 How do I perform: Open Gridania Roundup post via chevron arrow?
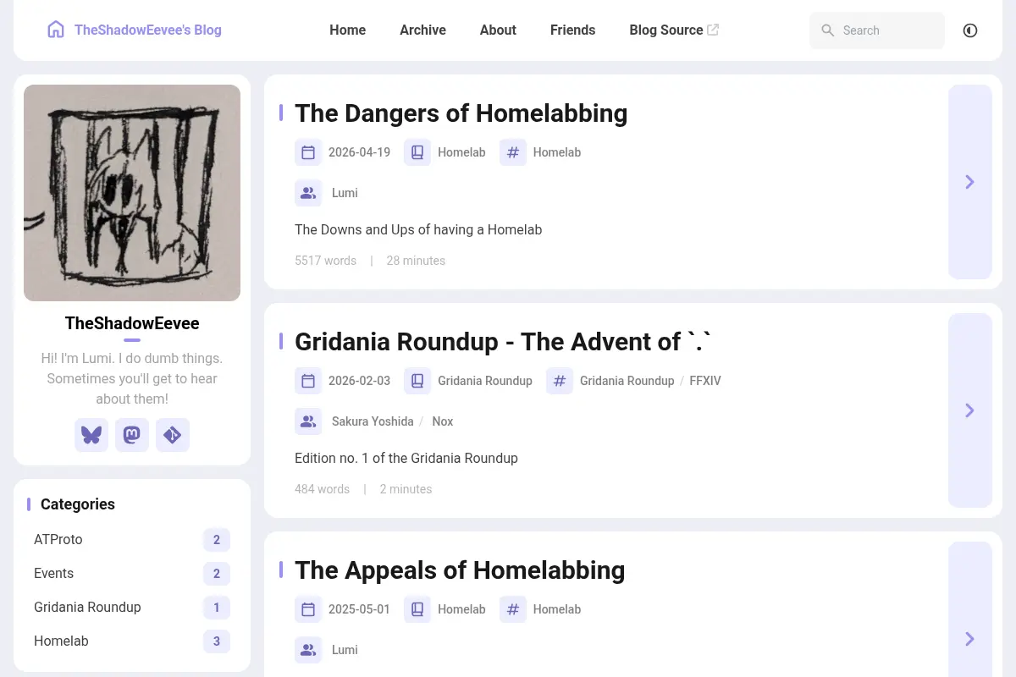970,410
